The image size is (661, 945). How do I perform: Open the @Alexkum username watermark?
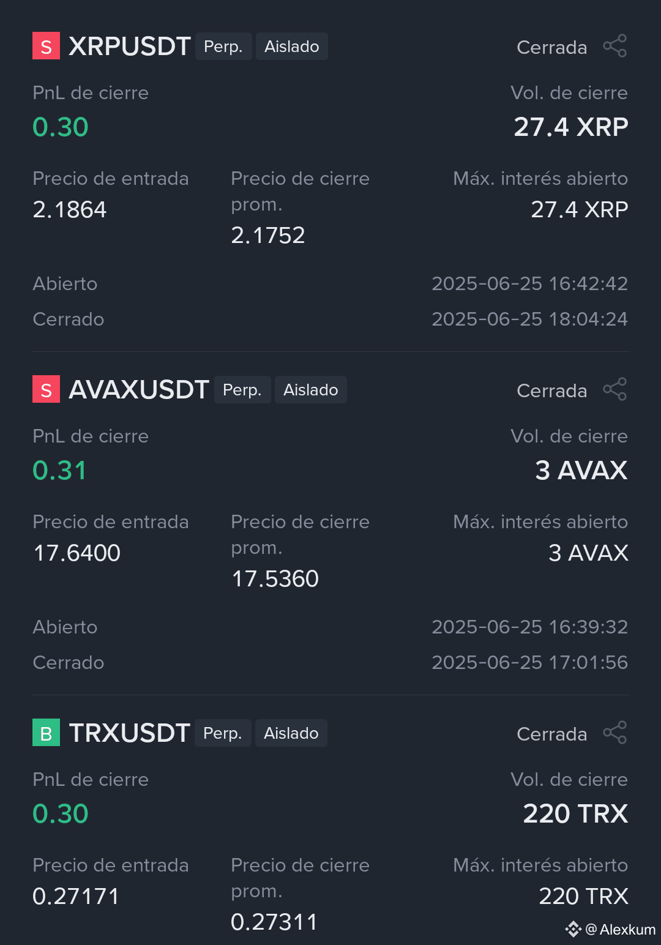[621, 930]
